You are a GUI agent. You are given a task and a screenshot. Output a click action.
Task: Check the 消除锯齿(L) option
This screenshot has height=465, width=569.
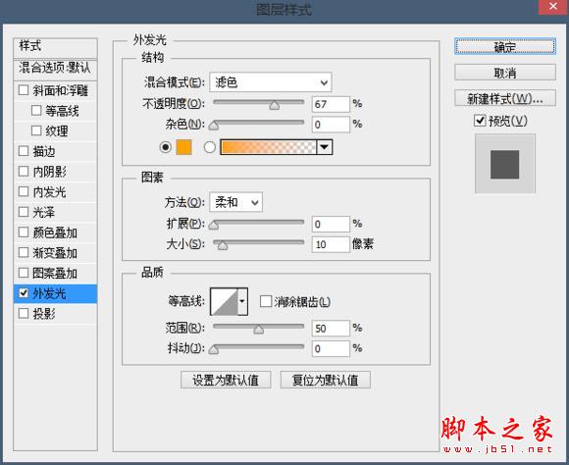(266, 301)
